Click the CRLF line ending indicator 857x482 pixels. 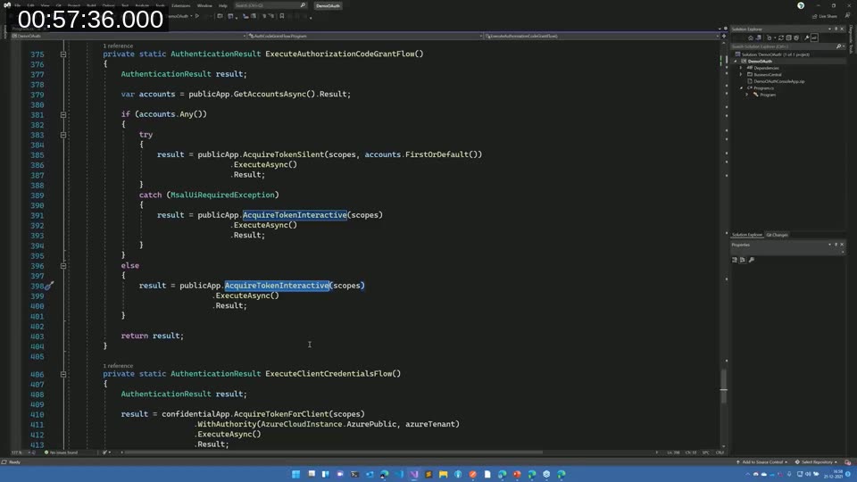(720, 453)
